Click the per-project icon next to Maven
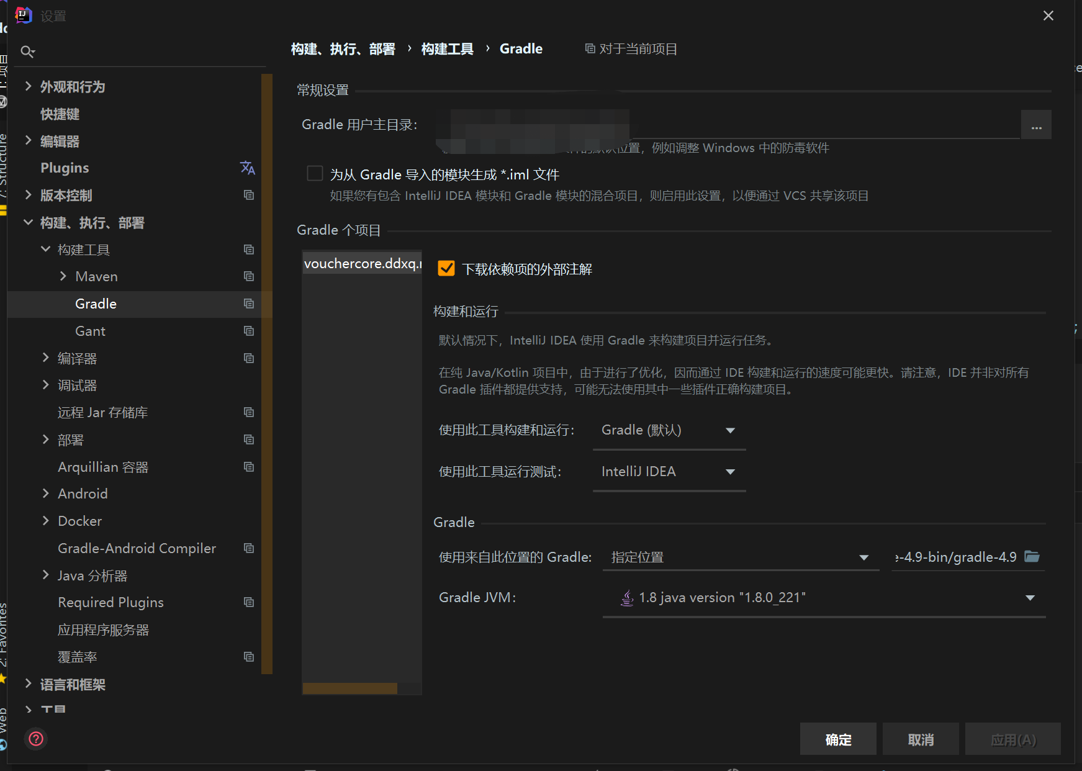The image size is (1082, 771). (x=249, y=276)
